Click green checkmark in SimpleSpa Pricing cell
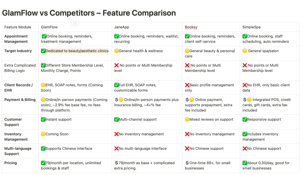Screen dimensions: 303x175 (245, 163)
